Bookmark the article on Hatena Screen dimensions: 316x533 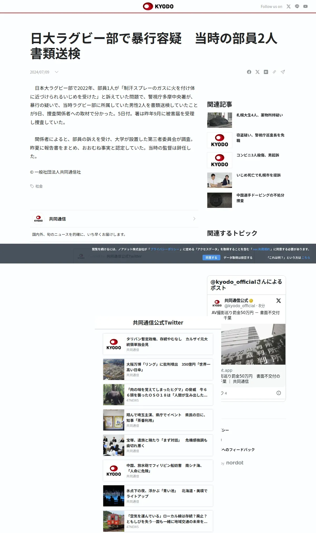point(266,72)
